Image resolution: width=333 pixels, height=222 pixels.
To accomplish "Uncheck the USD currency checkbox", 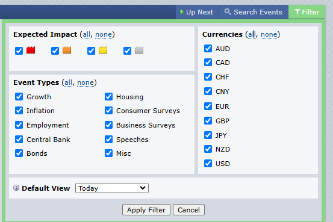I will [x=208, y=164].
